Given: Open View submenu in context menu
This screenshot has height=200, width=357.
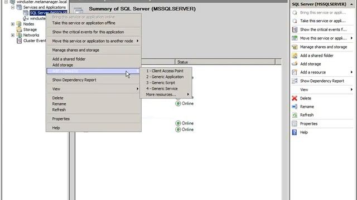Looking at the screenshot, I should point(93,89).
